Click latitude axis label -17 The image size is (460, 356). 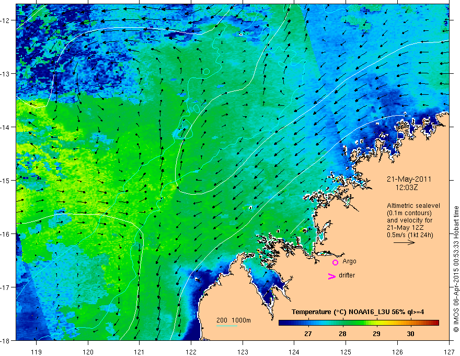[x=5, y=287]
